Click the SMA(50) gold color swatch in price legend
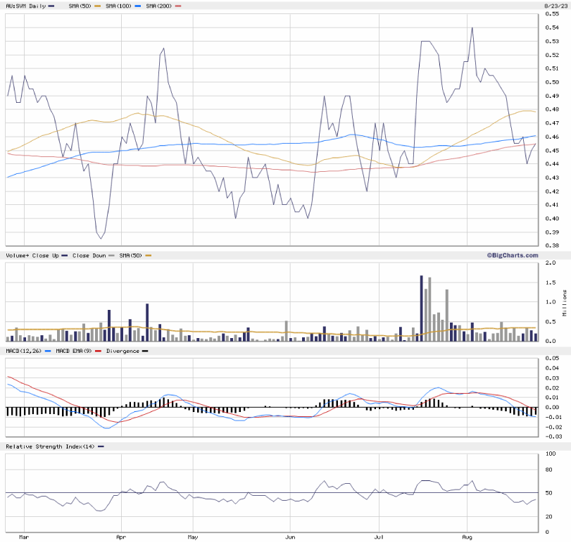Viewport: 571px width, 543px height. click(x=95, y=6)
